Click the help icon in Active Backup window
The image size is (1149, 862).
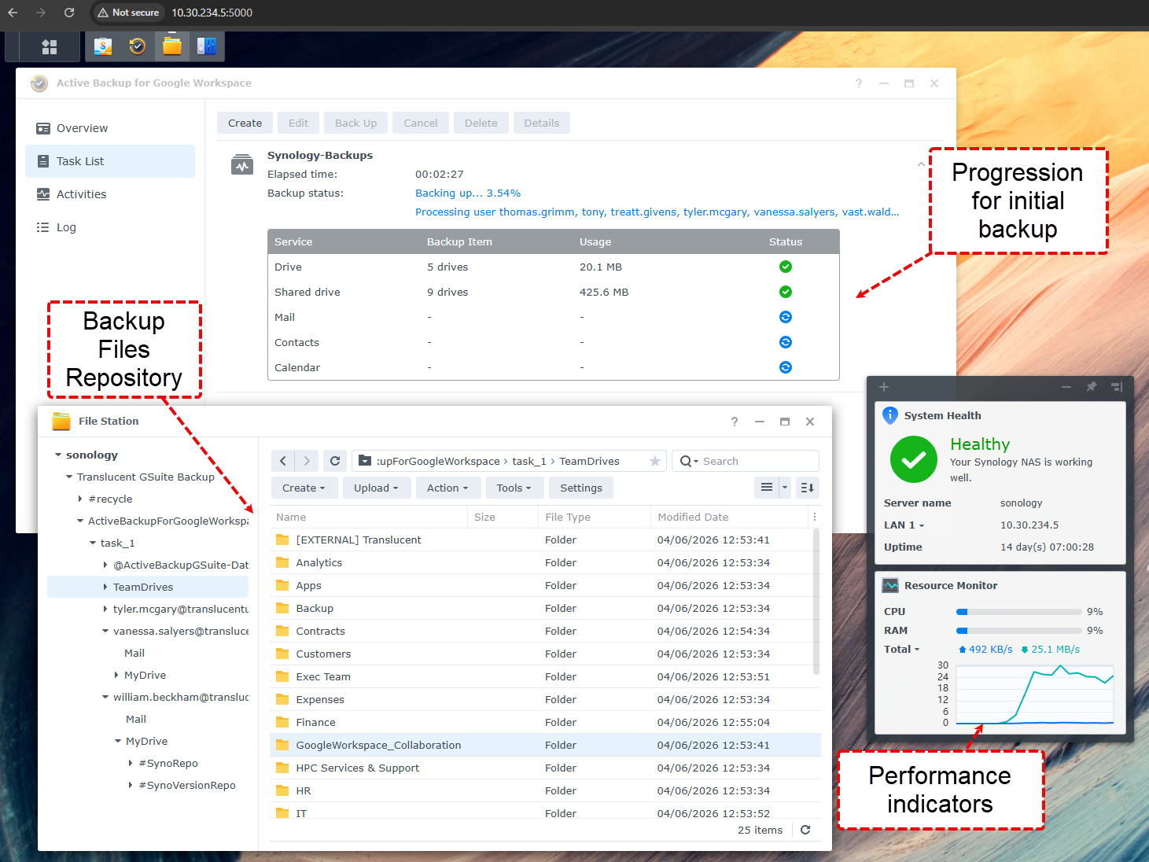[x=859, y=83]
